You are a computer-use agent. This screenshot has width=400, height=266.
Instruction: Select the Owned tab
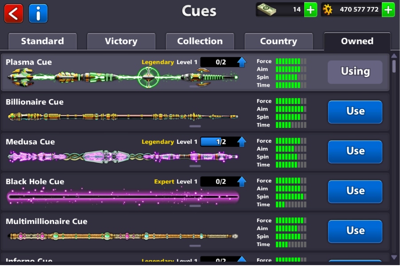click(x=357, y=41)
